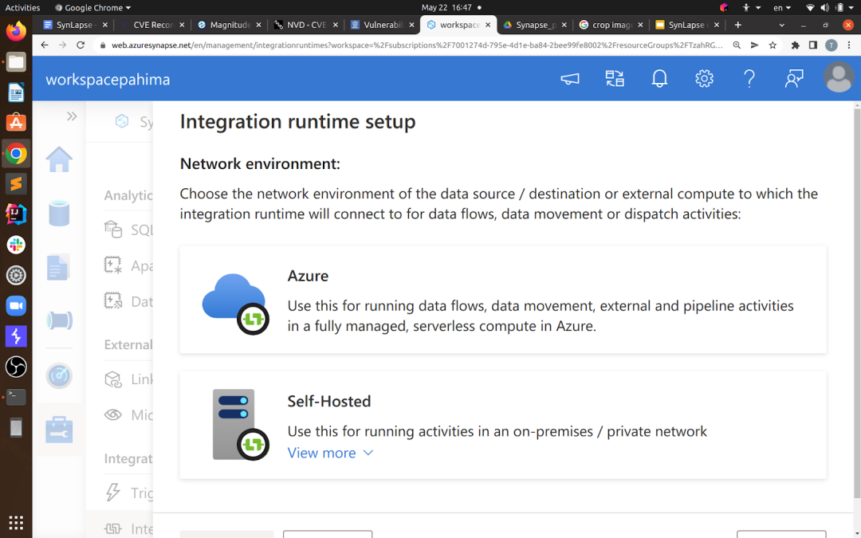Switch to the crop image Google tab
The image size is (861, 538).
click(x=611, y=25)
